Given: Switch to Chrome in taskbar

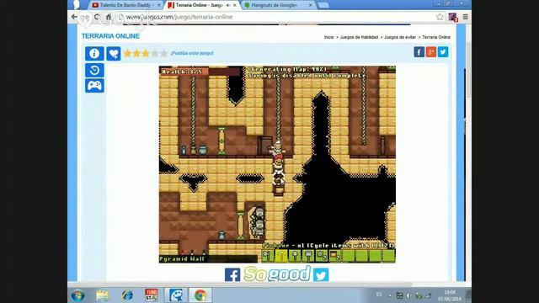Looking at the screenshot, I should click(x=200, y=295).
